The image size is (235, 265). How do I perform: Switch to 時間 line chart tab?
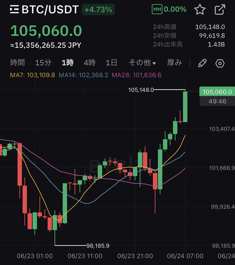tap(18, 63)
